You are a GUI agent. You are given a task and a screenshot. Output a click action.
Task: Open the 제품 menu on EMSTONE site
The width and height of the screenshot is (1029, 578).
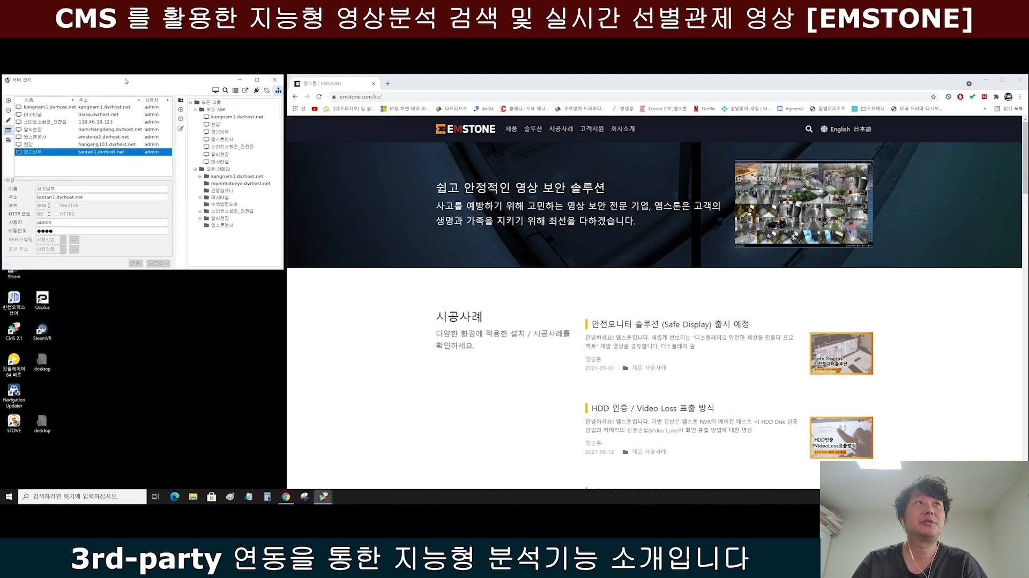pyautogui.click(x=511, y=129)
